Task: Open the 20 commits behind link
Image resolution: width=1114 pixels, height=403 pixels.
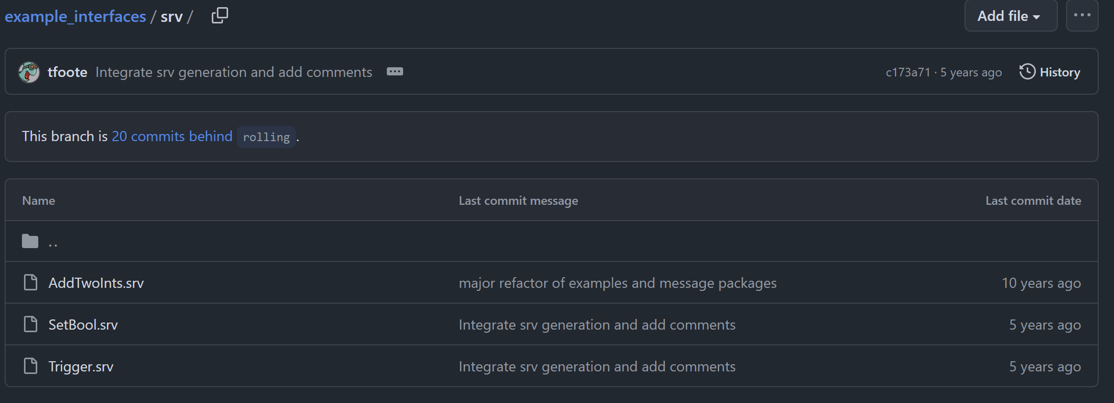Action: [x=172, y=137]
